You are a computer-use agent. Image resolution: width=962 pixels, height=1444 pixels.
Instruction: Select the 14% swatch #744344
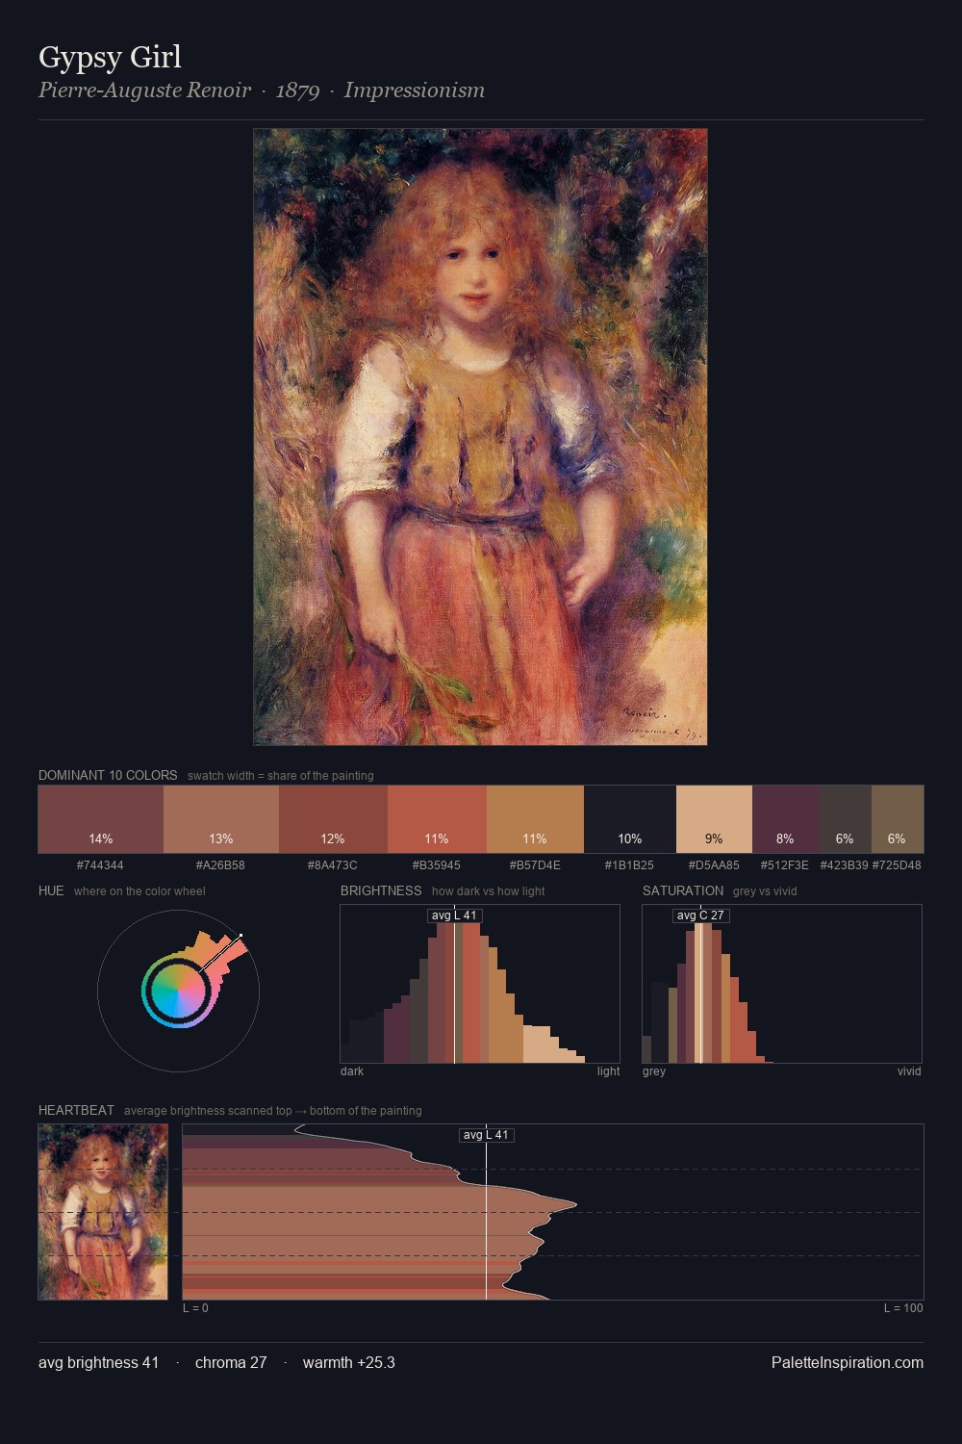point(101,819)
